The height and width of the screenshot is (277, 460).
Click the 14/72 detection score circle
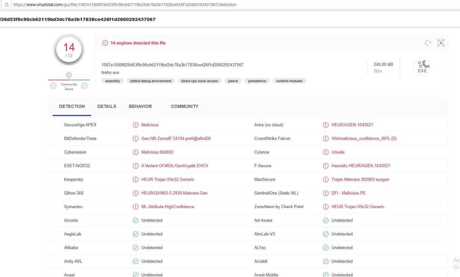tap(69, 49)
